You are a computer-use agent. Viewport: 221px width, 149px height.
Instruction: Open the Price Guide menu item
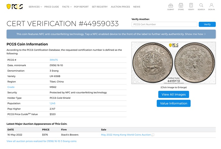pos(51,7)
